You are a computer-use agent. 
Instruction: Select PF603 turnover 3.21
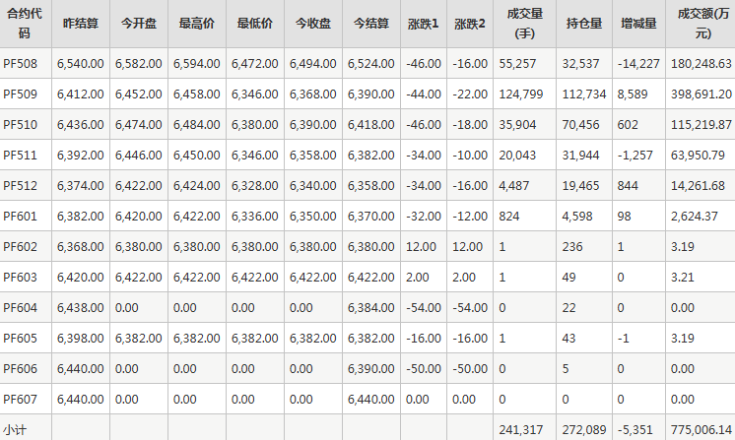point(683,278)
